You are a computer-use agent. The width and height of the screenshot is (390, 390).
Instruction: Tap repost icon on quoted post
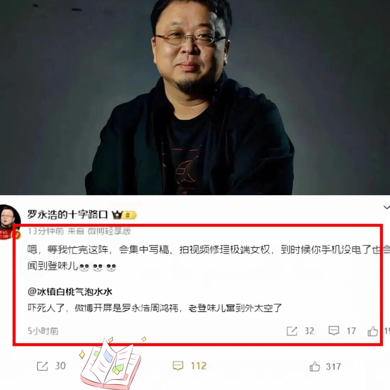(292, 331)
